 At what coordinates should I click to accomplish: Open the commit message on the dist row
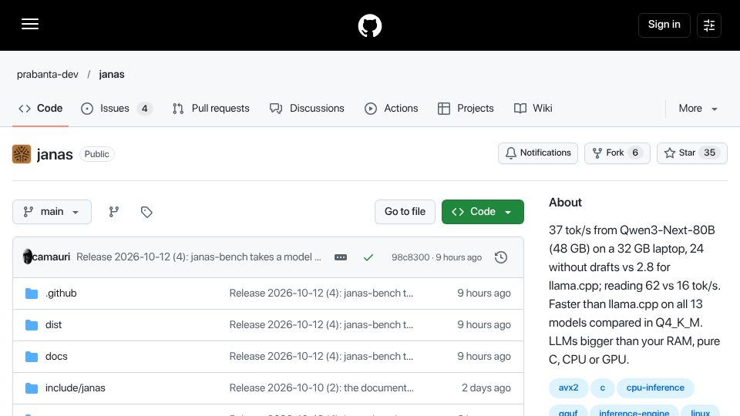point(321,325)
